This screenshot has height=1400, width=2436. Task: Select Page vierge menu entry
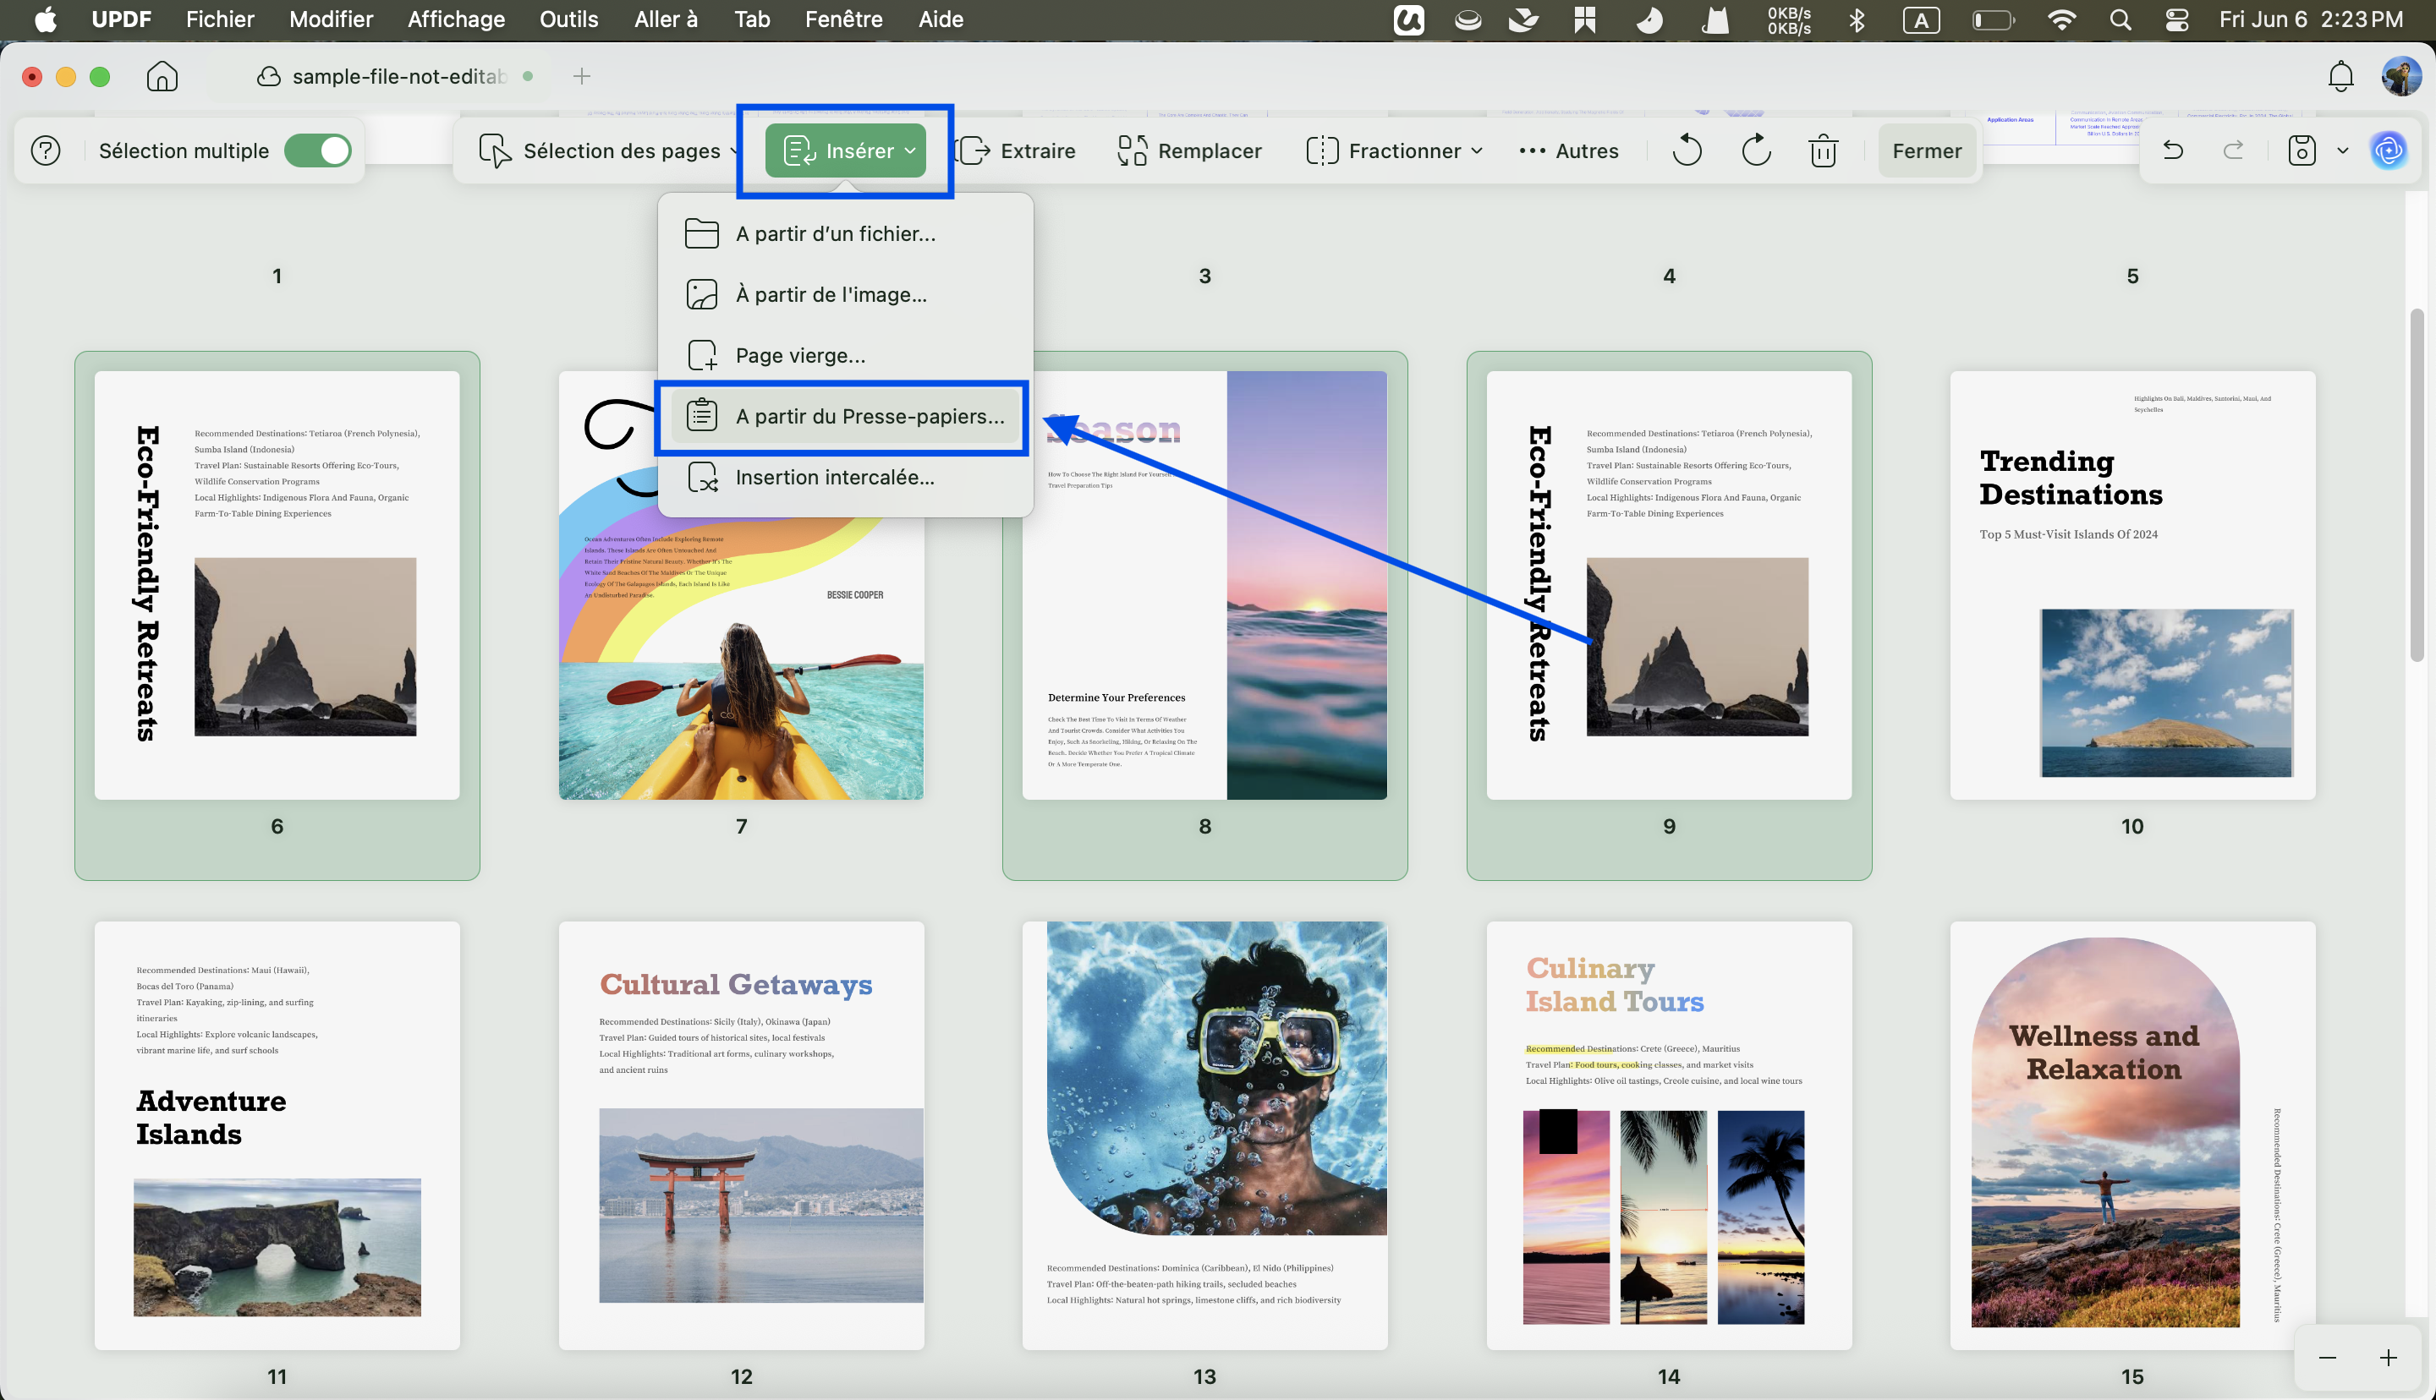click(843, 356)
